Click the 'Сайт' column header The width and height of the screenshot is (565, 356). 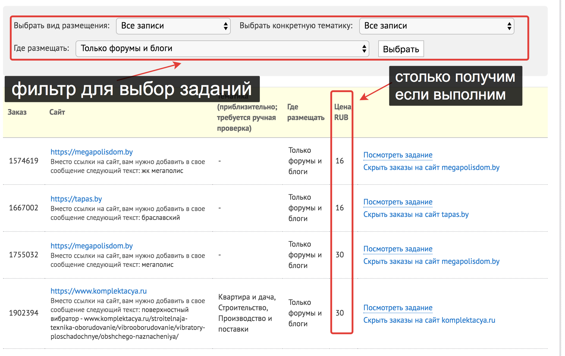(x=57, y=112)
